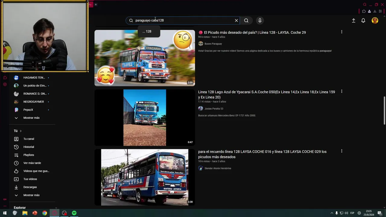Screen dimensions: 386x217
Task: Show hidden system tray icons
Action: pyautogui.click(x=332, y=213)
